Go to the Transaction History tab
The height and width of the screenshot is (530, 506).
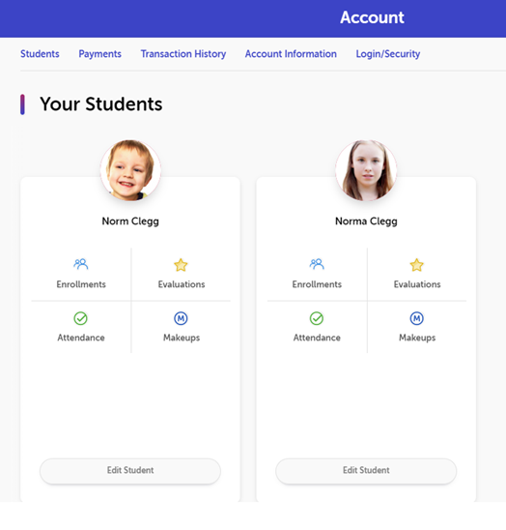point(183,54)
